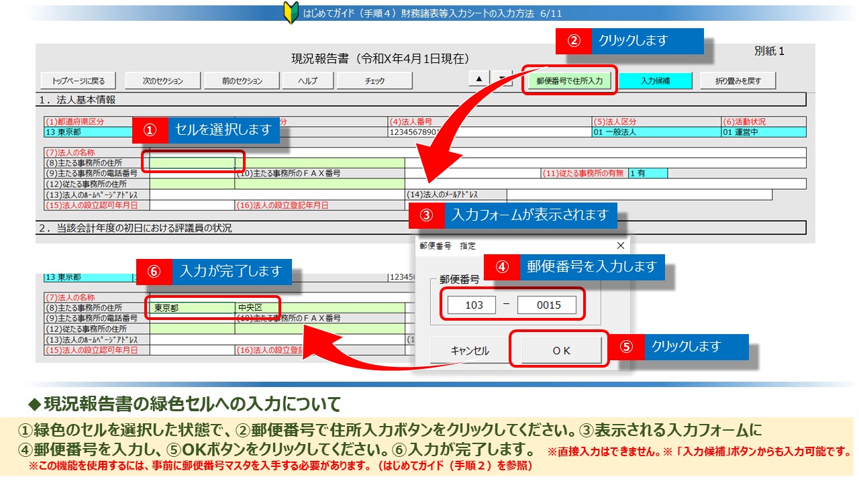This screenshot has height=483, width=859.
Task: Run チェック on the report sheet
Action: click(374, 80)
